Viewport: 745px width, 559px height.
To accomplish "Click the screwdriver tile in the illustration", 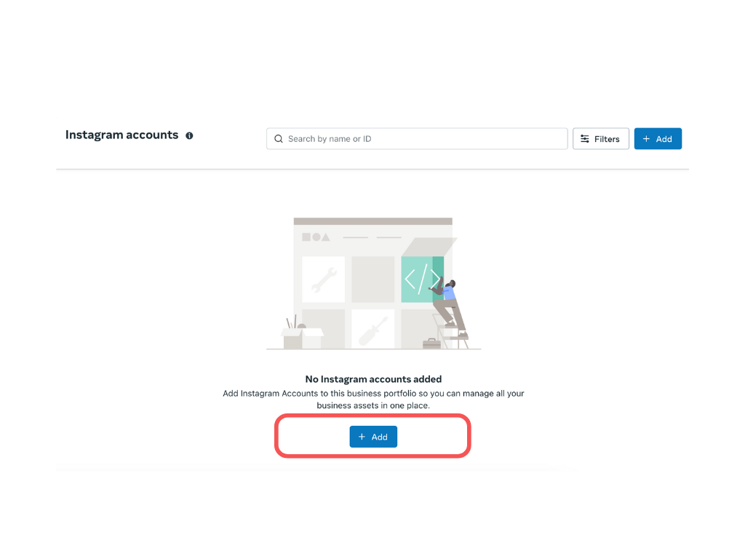I will coord(373,329).
